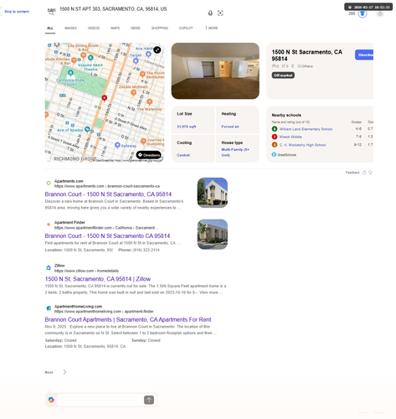
Task: Click the Skip to content link
Action: click(17, 12)
